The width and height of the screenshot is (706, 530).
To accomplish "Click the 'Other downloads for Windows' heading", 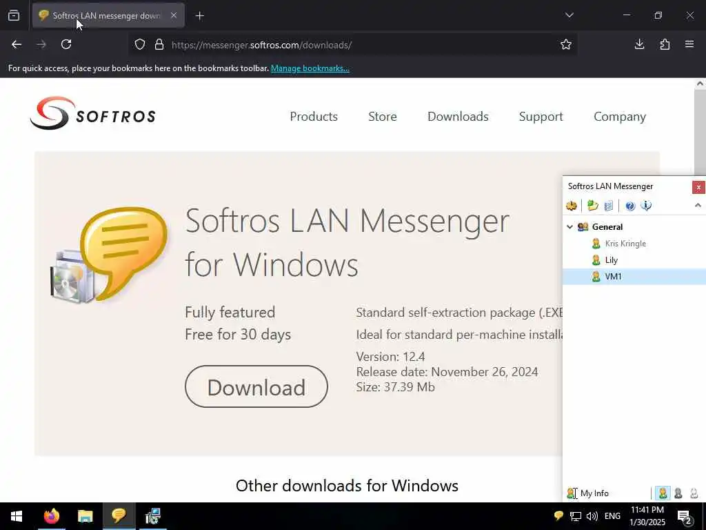I will (347, 485).
